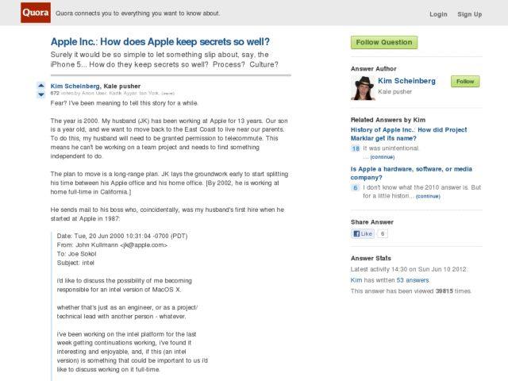
Task: Click the Apple Inc. question title
Action: [x=160, y=41]
